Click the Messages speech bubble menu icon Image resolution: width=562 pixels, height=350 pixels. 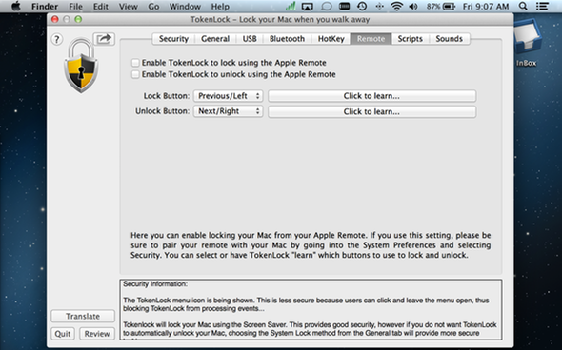(326, 7)
